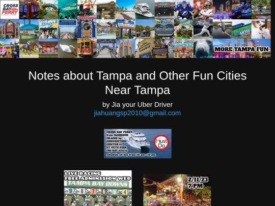The width and height of the screenshot is (275, 206).
Task: Select the Caladesi Island pier photo
Action: point(68,29)
